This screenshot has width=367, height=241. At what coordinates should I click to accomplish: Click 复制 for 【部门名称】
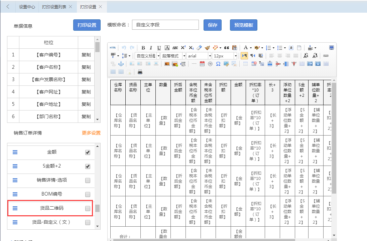[x=86, y=116]
